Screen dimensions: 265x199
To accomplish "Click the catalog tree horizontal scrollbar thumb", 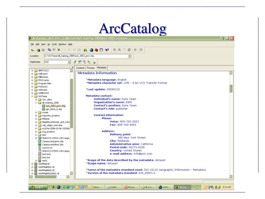I will (x=45, y=176).
